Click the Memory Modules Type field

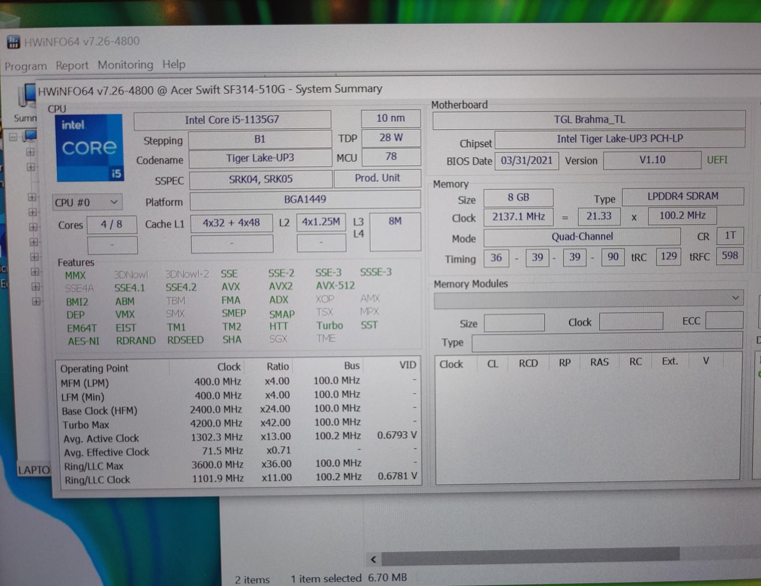[x=607, y=342]
